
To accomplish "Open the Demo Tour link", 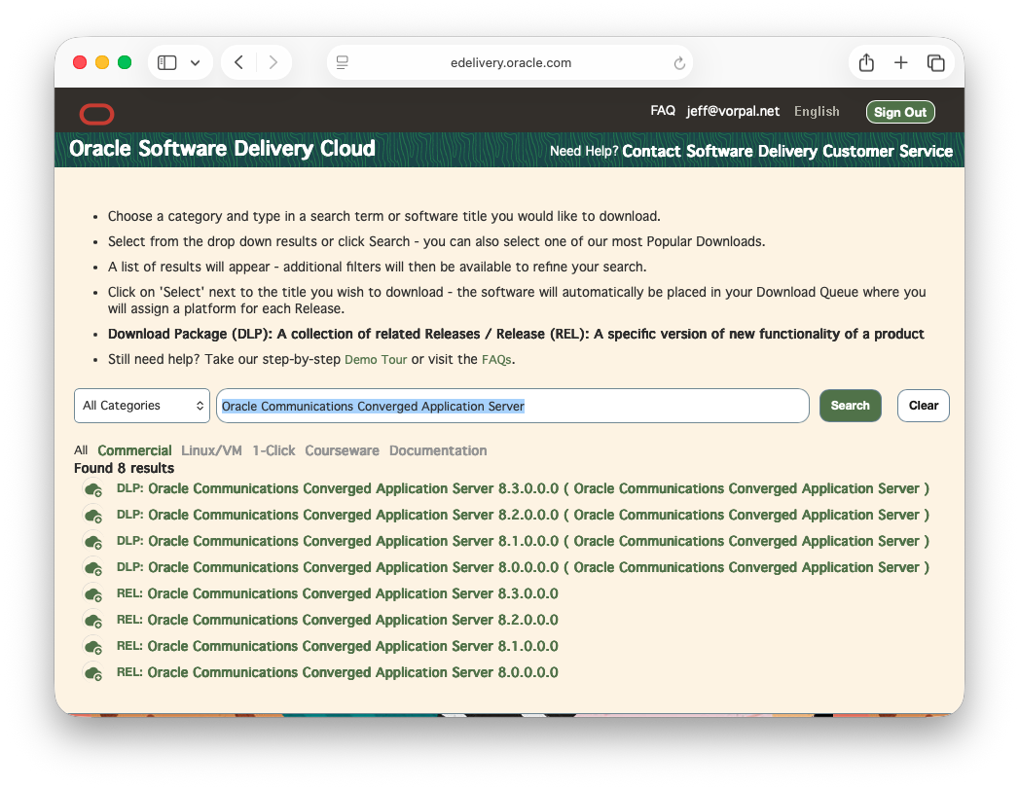I will pyautogui.click(x=376, y=359).
